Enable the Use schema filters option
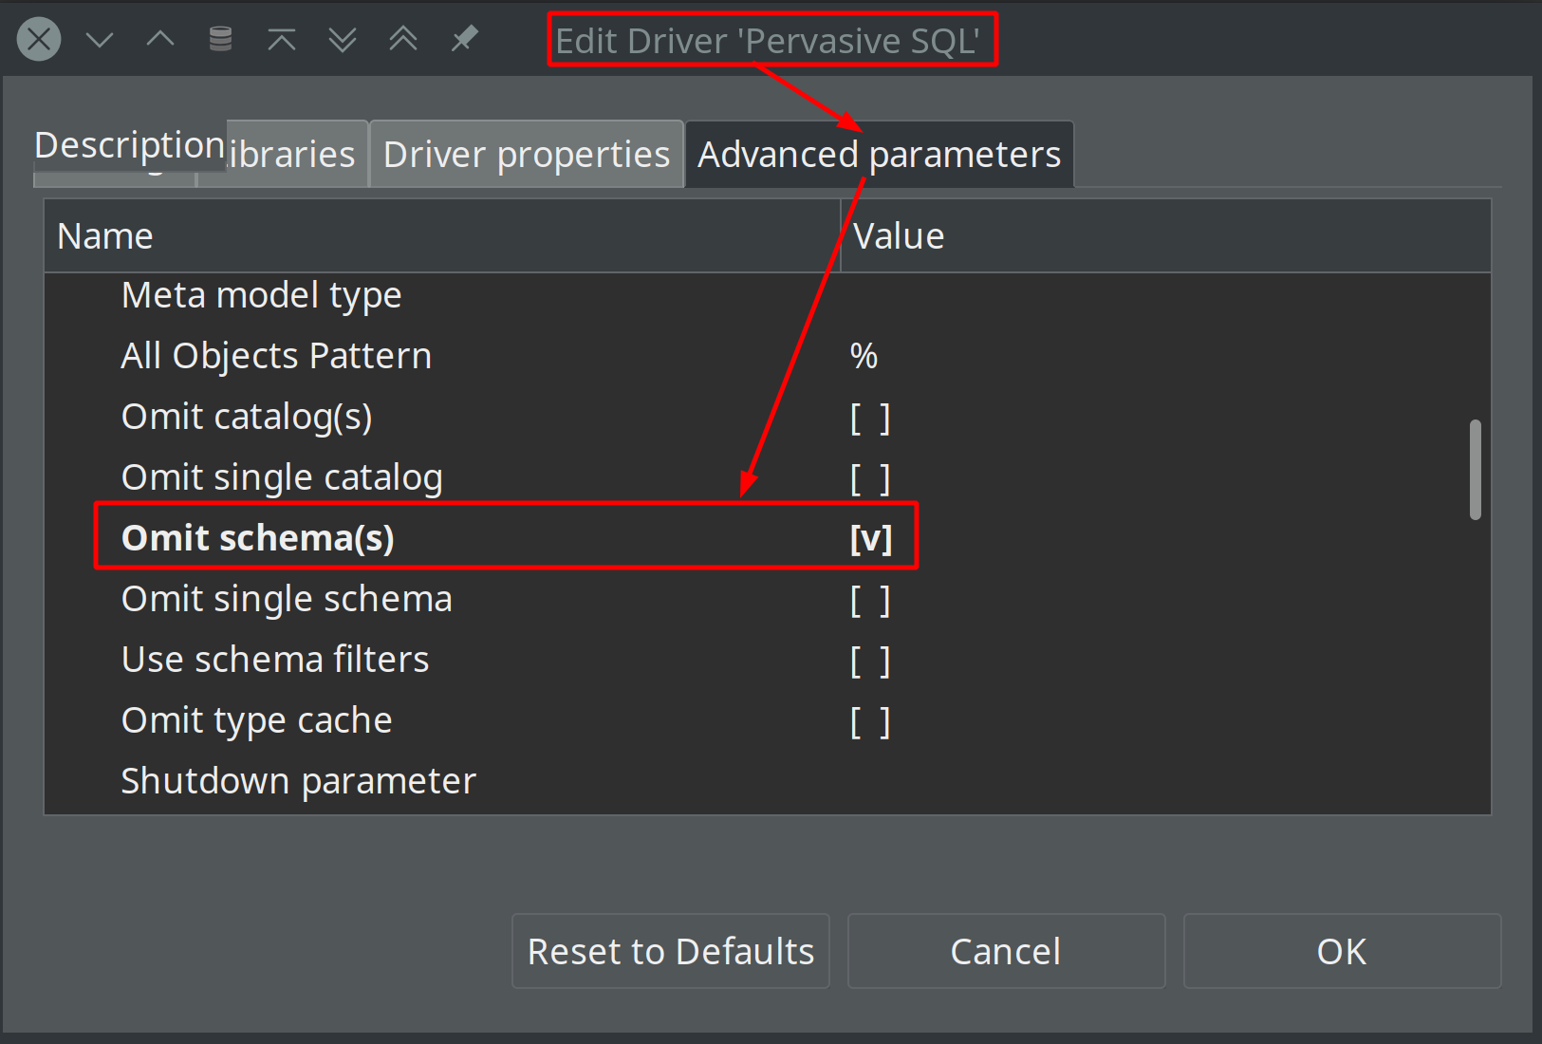 (870, 660)
